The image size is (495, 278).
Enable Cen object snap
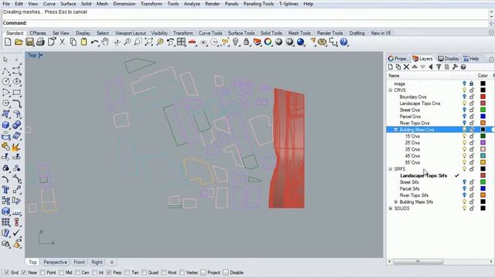click(78, 273)
